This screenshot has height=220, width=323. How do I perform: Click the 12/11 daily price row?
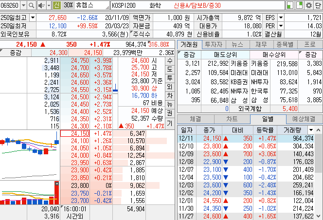pos(246,138)
